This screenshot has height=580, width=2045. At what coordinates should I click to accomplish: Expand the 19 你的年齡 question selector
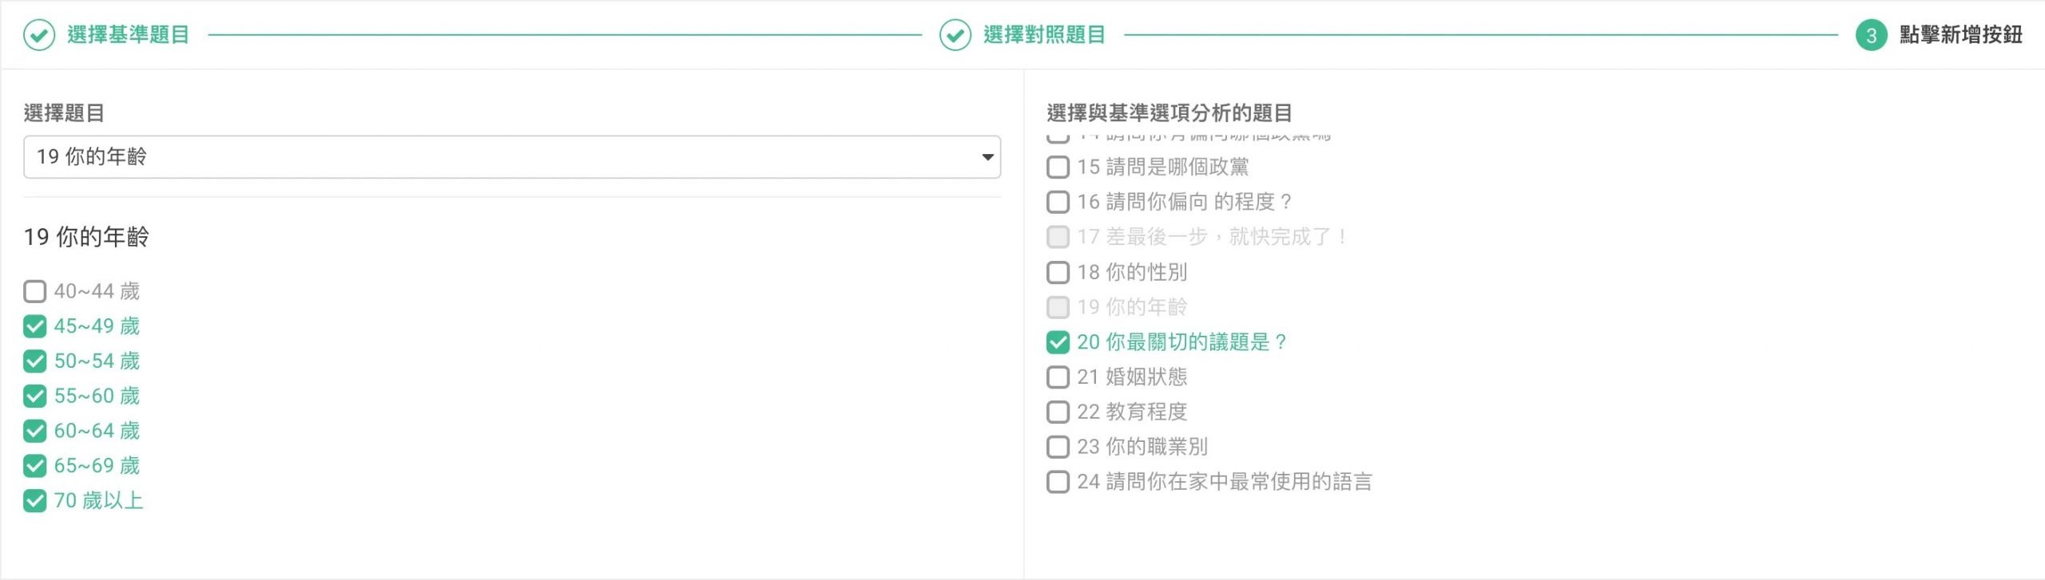coord(511,157)
